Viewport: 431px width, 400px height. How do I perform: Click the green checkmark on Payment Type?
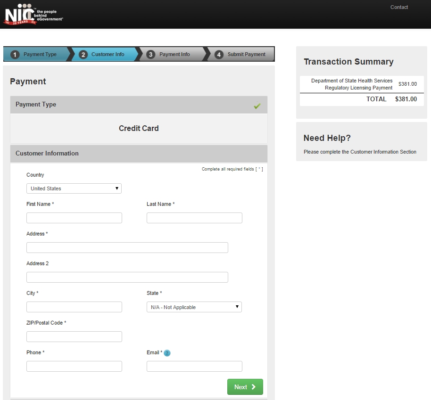coord(257,106)
